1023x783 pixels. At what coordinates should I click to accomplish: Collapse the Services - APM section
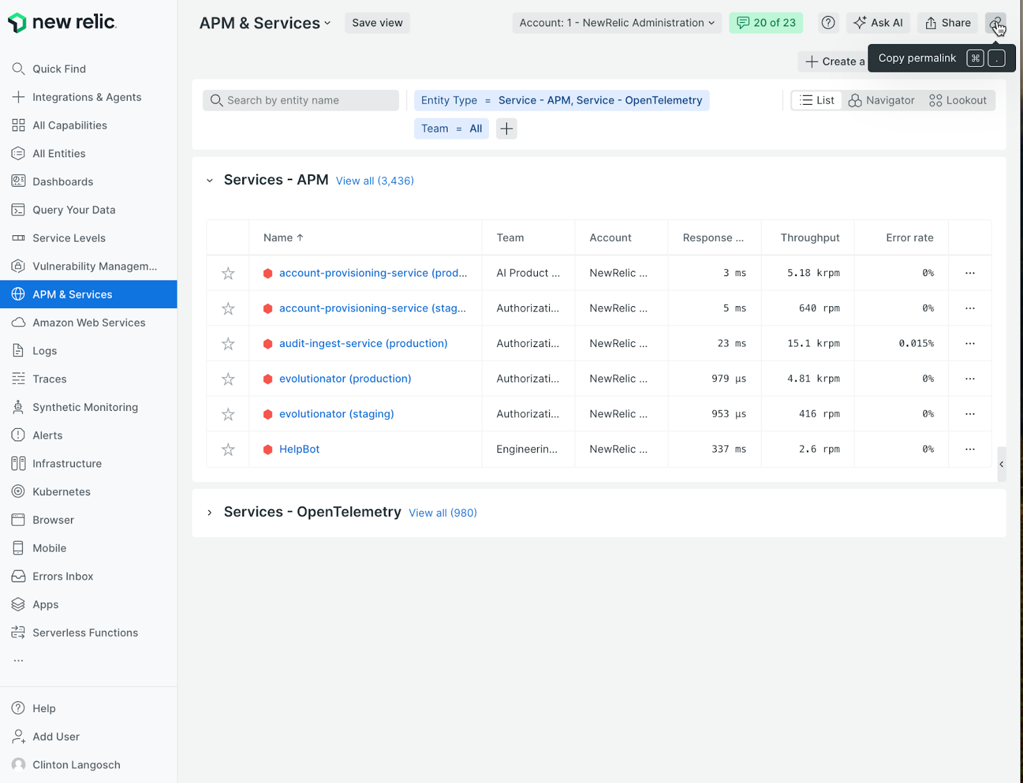[x=210, y=180]
